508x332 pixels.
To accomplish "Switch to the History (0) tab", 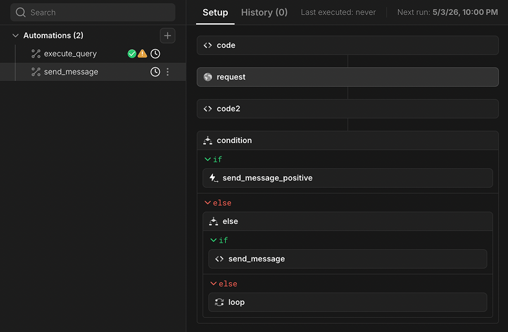I will 264,12.
